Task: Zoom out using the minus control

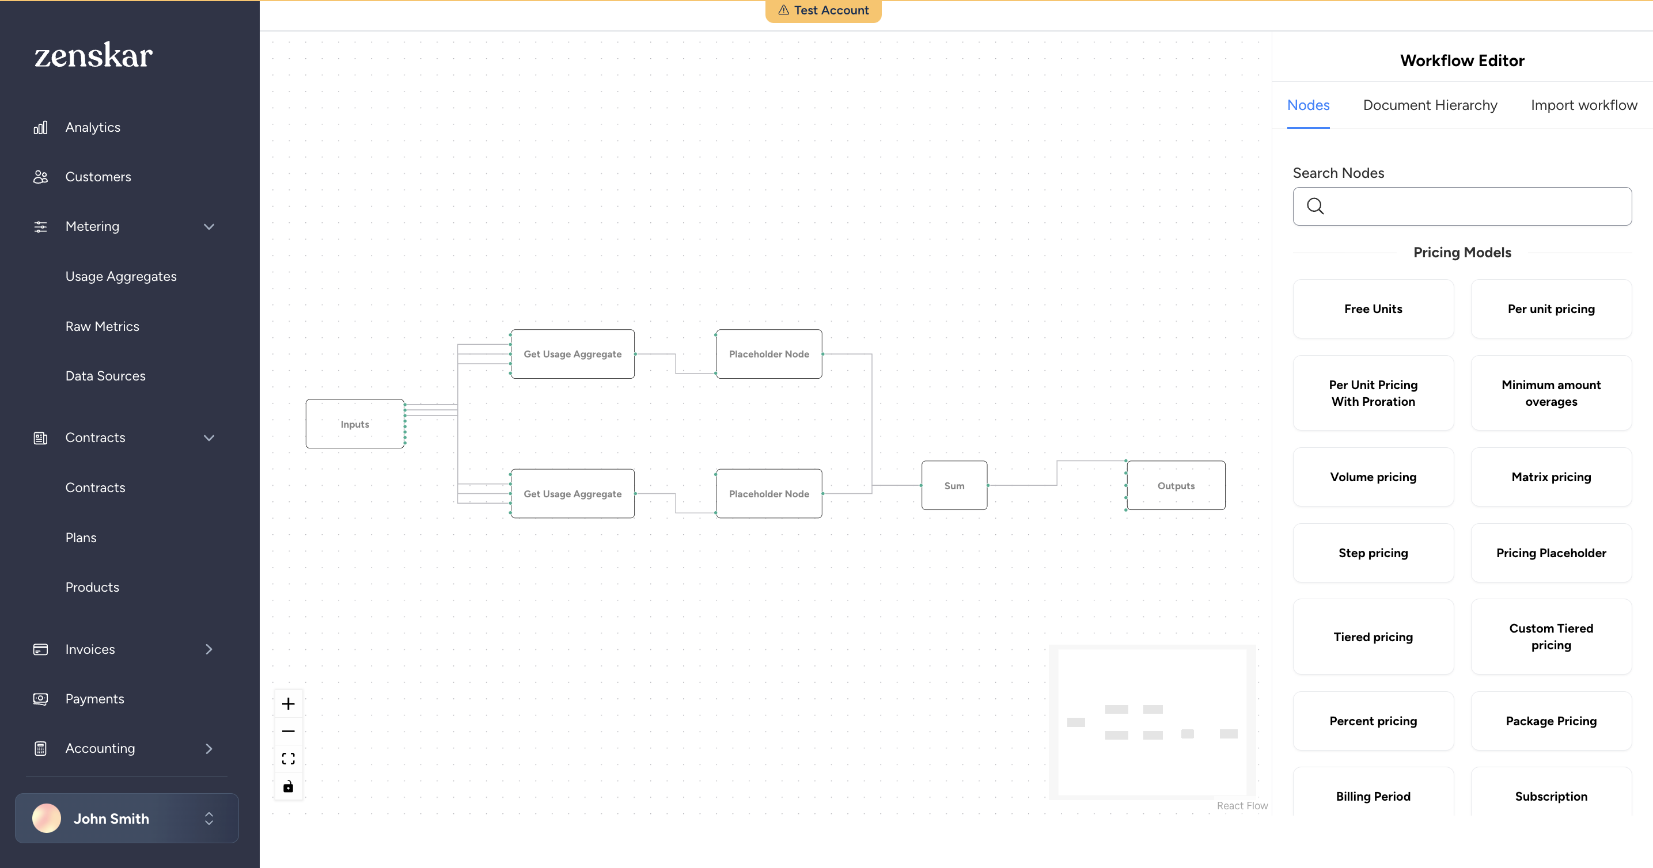Action: (x=288, y=731)
